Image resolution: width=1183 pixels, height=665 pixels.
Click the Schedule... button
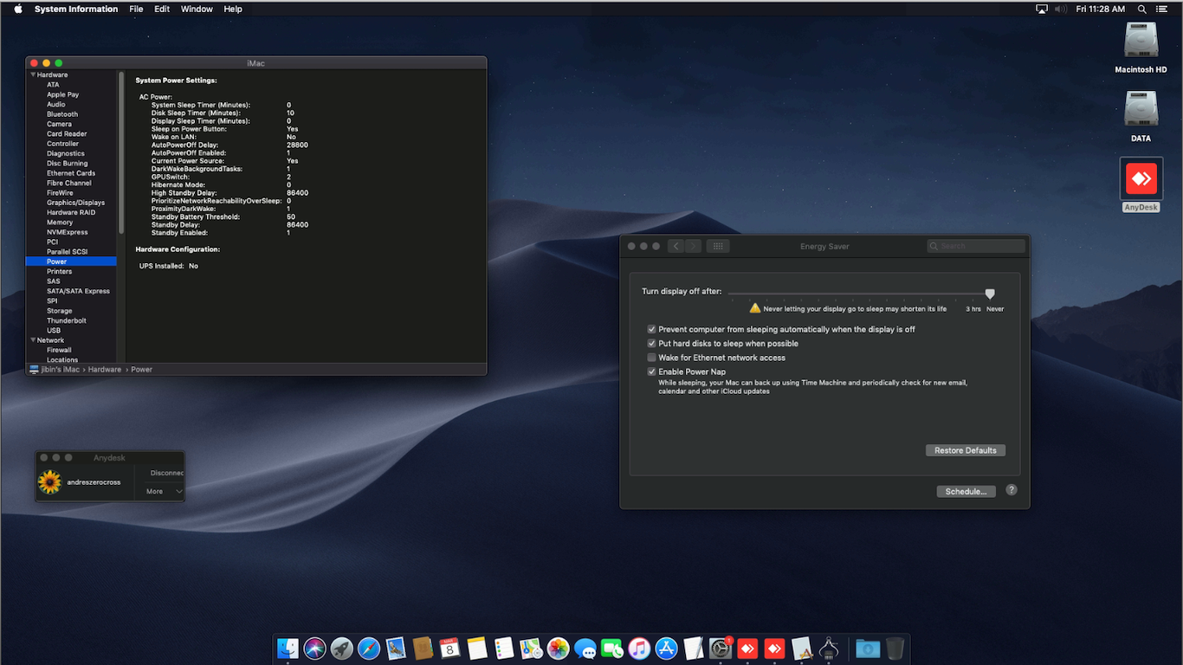[x=966, y=491]
